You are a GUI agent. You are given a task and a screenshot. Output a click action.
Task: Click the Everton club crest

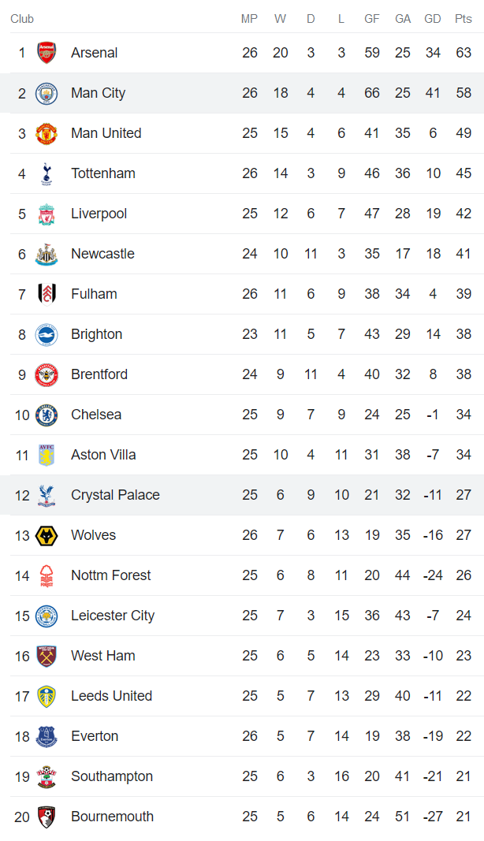coord(47,736)
